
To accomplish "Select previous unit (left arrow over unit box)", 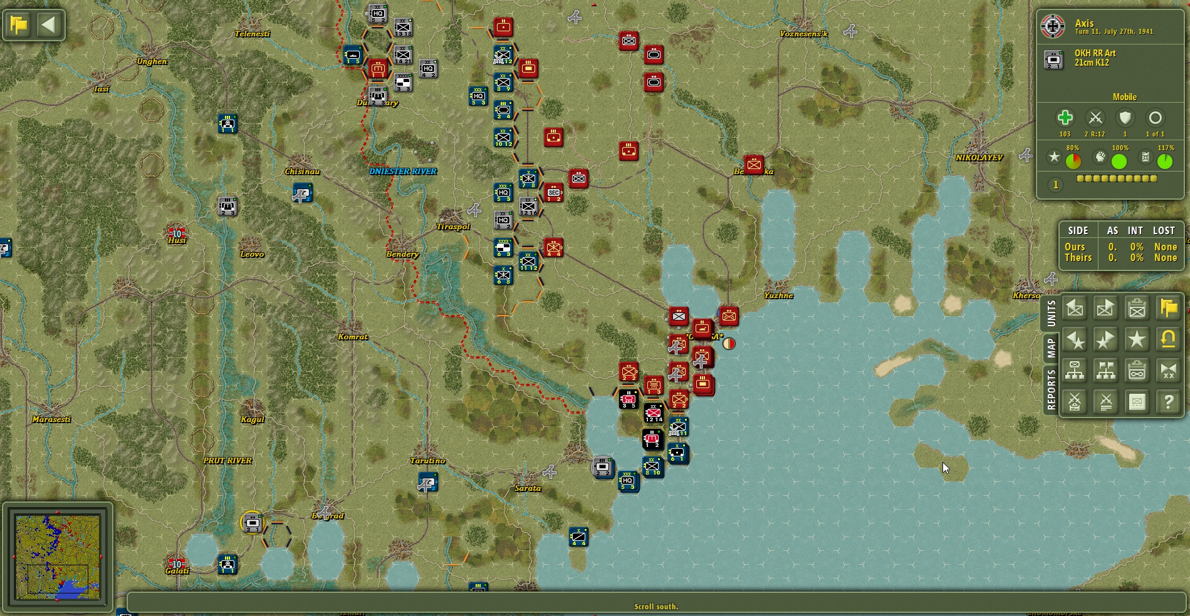I will [x=1074, y=308].
